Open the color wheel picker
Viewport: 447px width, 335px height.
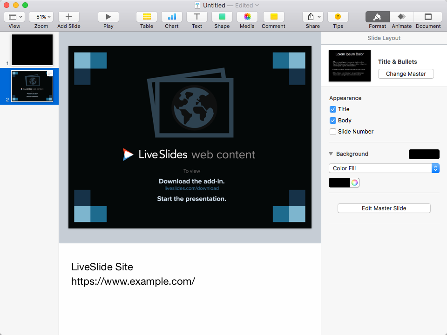(354, 182)
